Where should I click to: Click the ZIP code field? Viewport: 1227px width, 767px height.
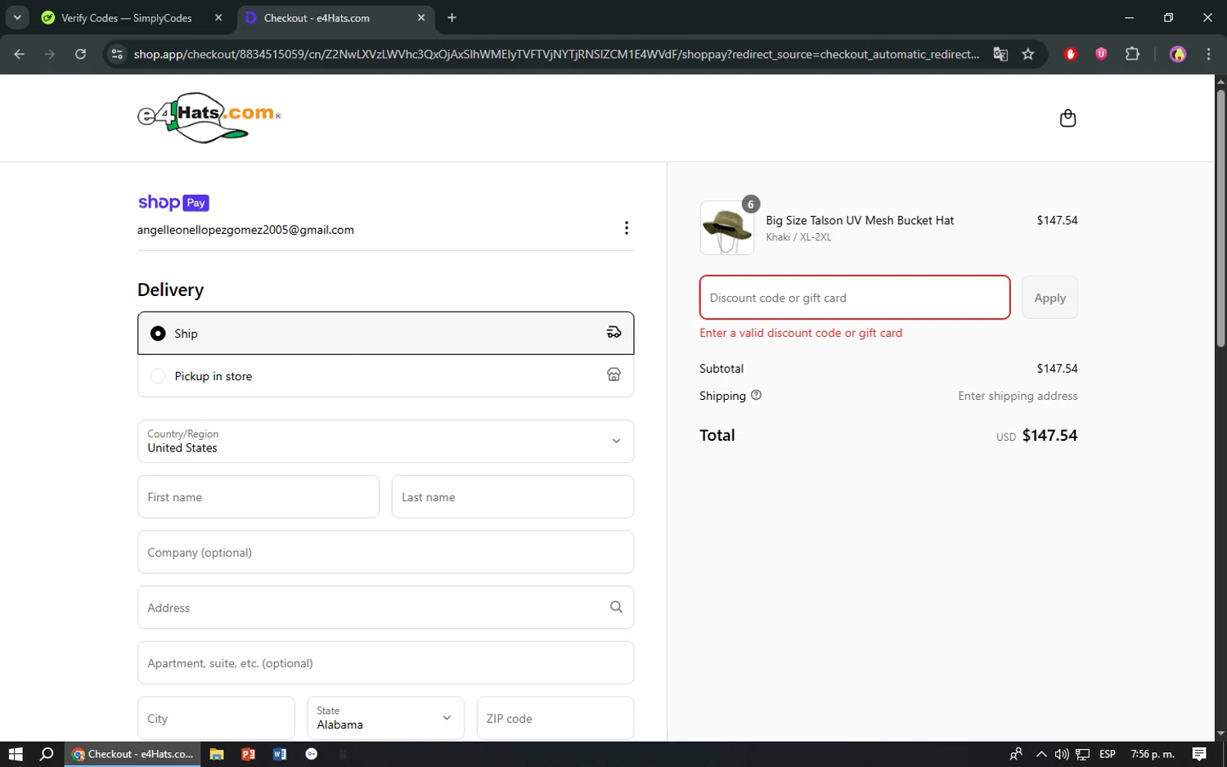point(555,718)
